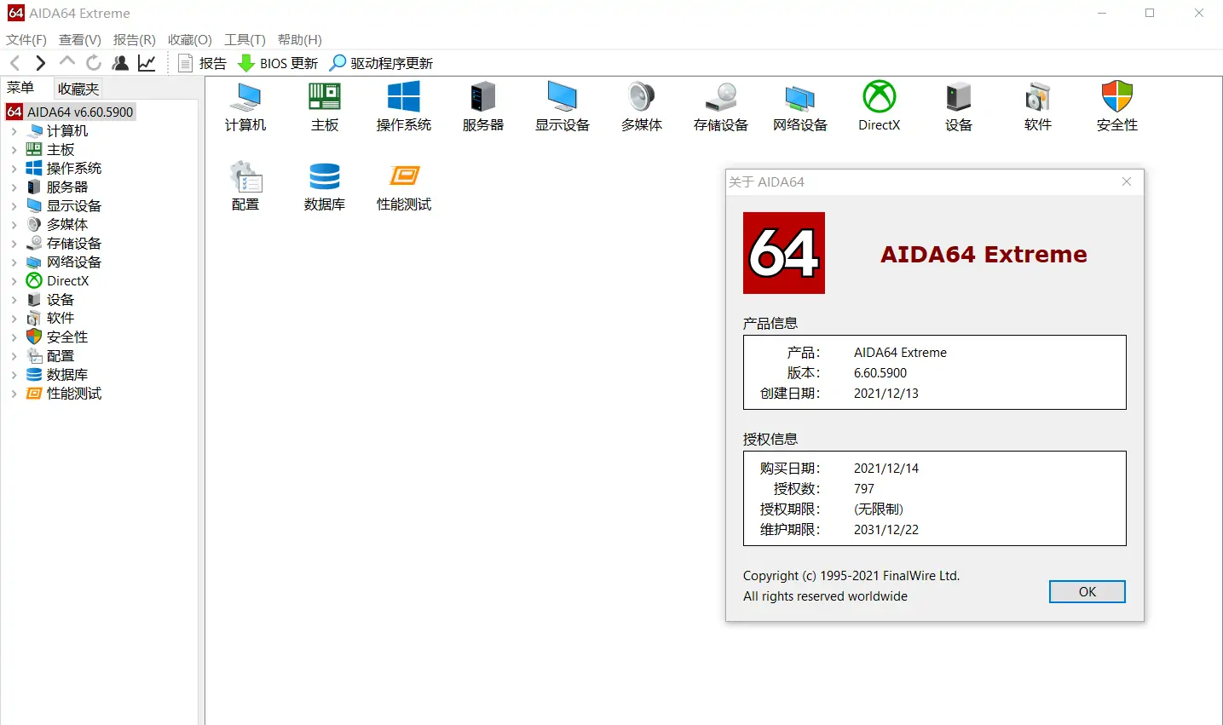Open the 帮助(H) menu
Viewport: 1223px width, 725px height.
point(300,39)
